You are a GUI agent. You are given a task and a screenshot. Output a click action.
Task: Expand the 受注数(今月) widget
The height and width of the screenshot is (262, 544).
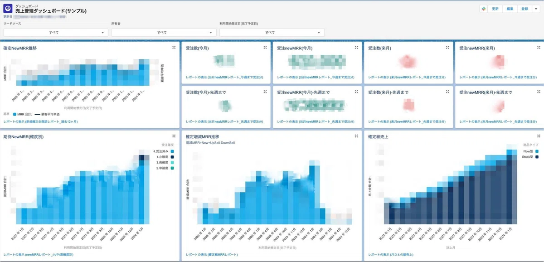[x=265, y=48]
